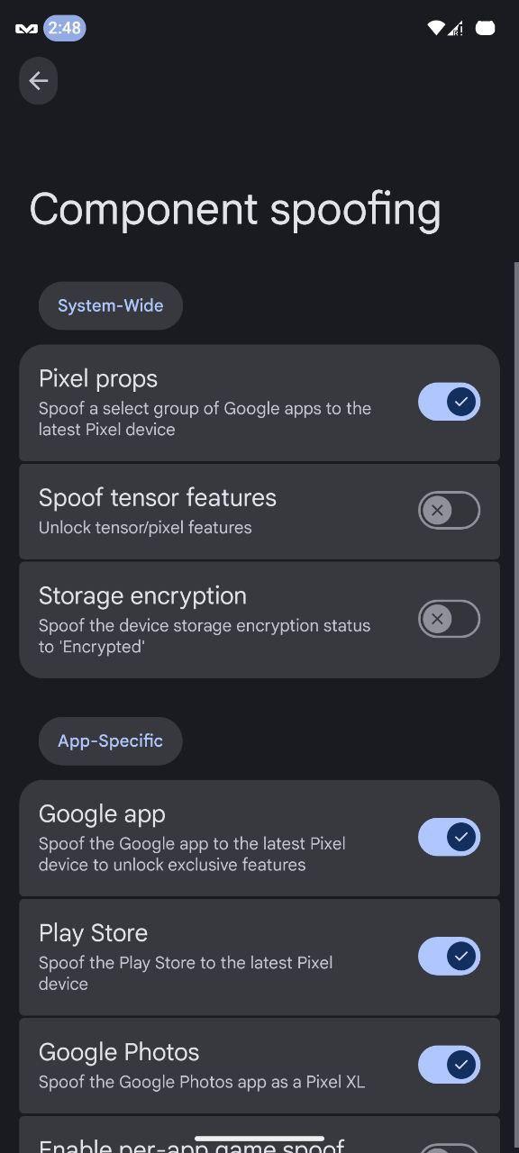Select the System-Wide category chip
Viewport: 519px width, 1153px height.
[110, 305]
